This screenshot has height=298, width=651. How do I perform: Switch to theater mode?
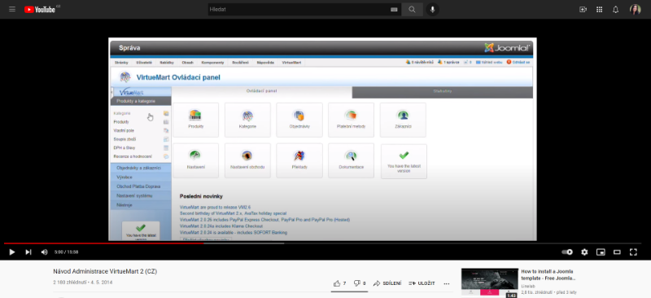tap(617, 252)
